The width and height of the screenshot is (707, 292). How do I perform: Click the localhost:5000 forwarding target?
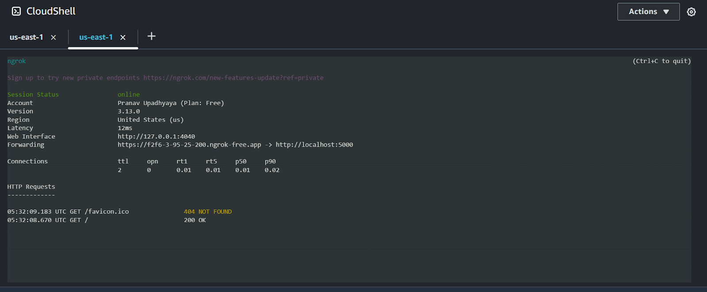[314, 145]
